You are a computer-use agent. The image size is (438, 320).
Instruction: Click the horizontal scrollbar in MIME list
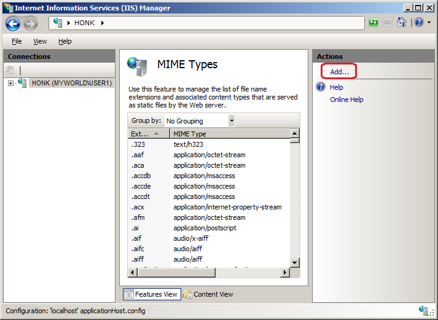pyautogui.click(x=209, y=273)
